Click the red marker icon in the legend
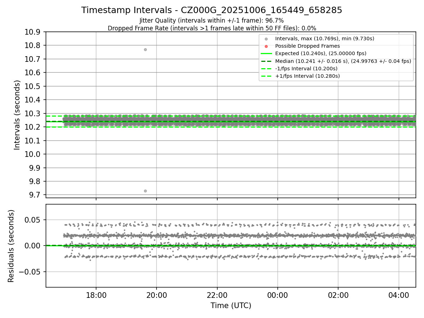Image resolution: width=424 pixels, height=318 pixels. point(266,46)
